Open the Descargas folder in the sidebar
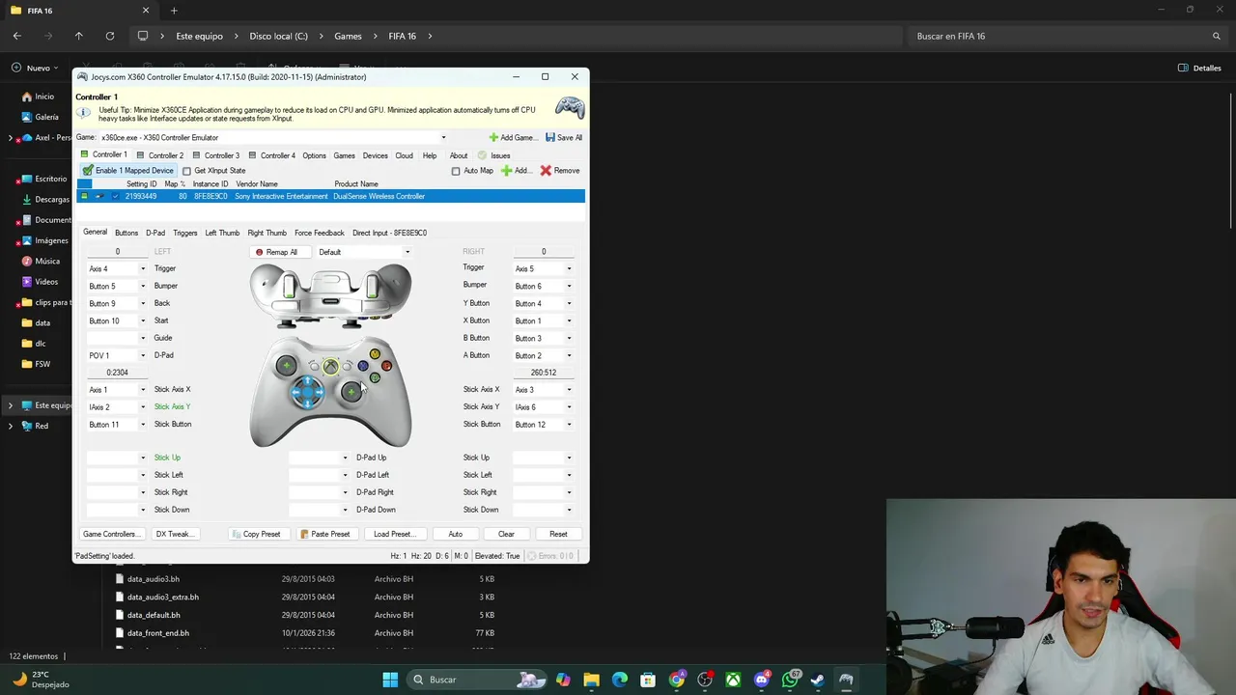 tap(52, 200)
